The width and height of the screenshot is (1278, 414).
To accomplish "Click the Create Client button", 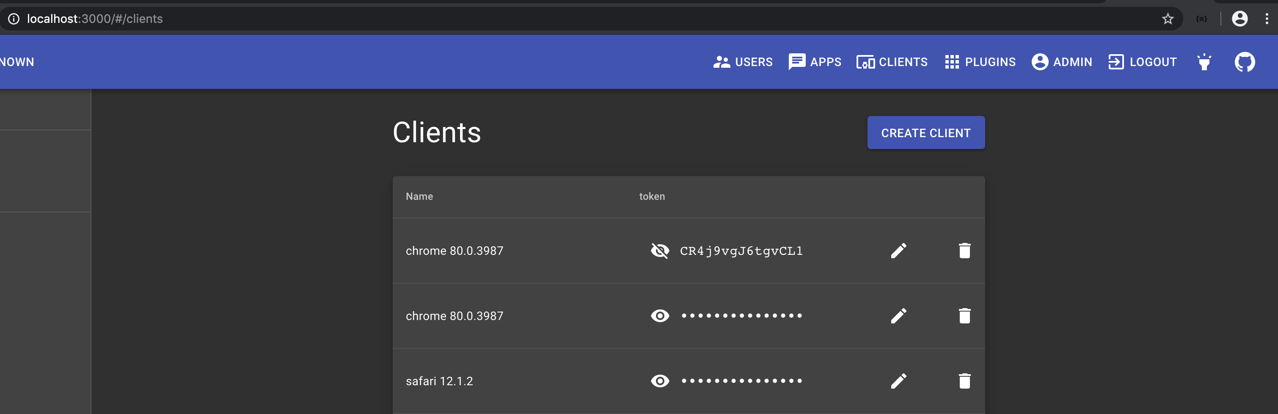I will pyautogui.click(x=926, y=132).
